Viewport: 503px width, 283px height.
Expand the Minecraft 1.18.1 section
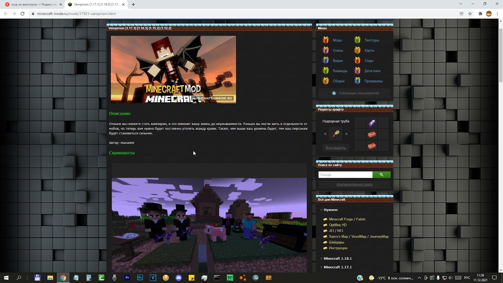338,259
